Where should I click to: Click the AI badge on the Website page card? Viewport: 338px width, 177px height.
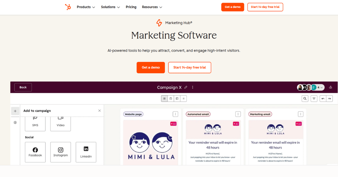(173, 124)
